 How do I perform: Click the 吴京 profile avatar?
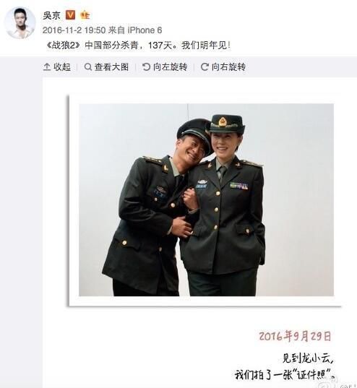20,23
